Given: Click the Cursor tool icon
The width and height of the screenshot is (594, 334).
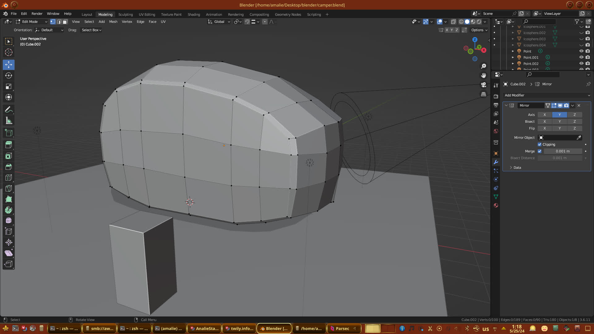Looking at the screenshot, I should click(x=9, y=52).
